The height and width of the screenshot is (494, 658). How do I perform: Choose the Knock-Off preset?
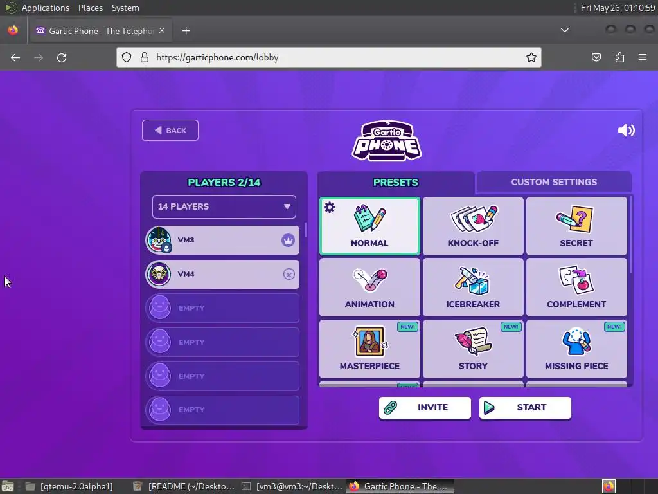[473, 226]
